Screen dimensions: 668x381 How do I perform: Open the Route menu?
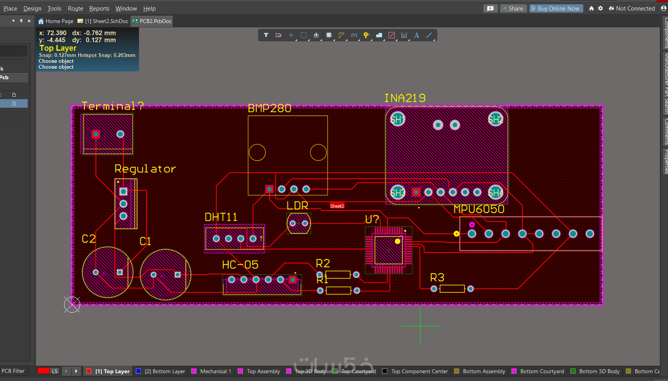tap(75, 8)
